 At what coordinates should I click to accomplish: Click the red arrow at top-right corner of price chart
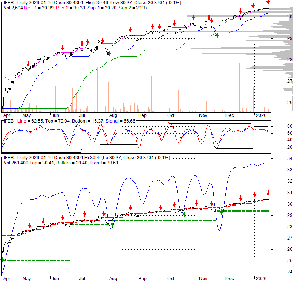pyautogui.click(x=268, y=3)
